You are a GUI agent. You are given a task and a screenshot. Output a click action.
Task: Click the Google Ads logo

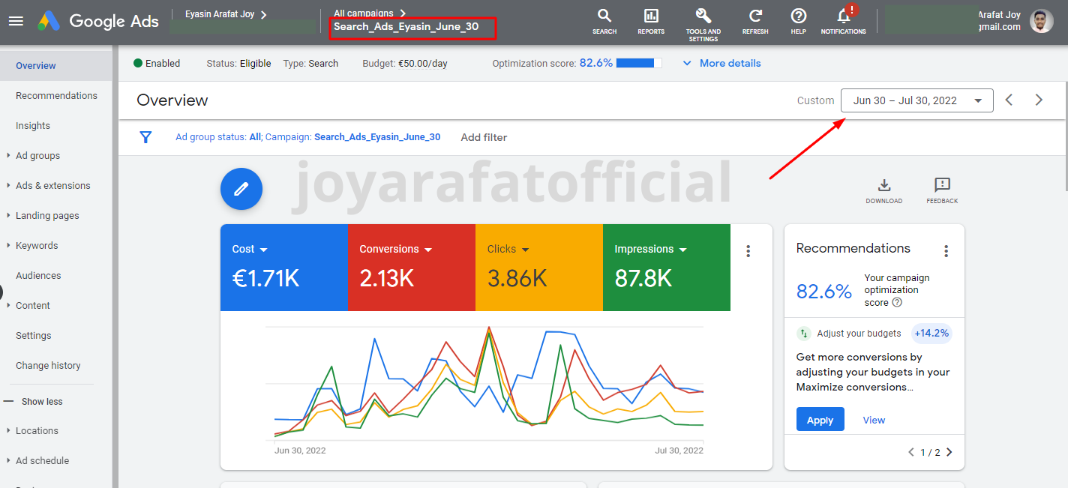click(x=98, y=21)
